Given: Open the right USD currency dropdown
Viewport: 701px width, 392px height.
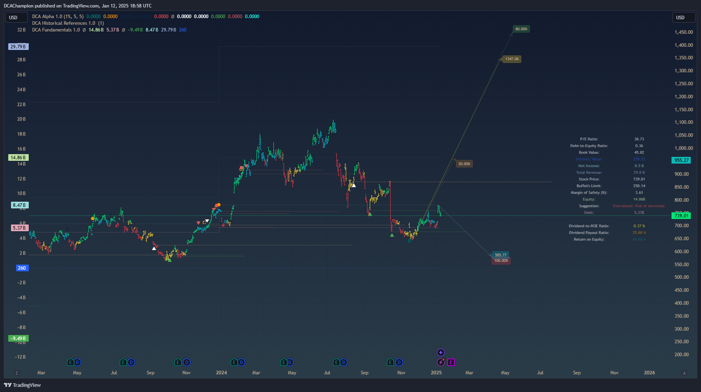Looking at the screenshot, I should click(684, 17).
